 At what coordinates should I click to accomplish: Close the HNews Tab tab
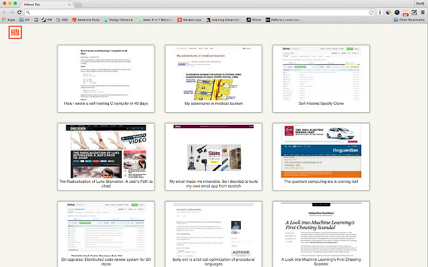69,5
